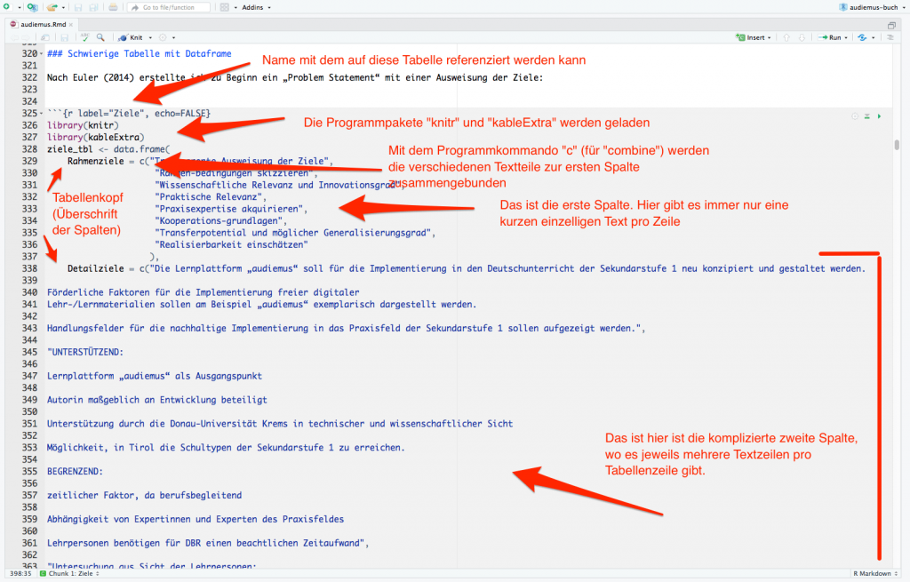Run the current Ziele chunk play icon
The image size is (910, 582).
coord(879,116)
